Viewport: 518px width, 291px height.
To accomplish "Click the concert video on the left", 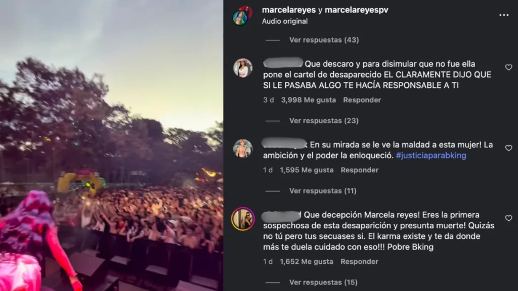I will click(111, 145).
